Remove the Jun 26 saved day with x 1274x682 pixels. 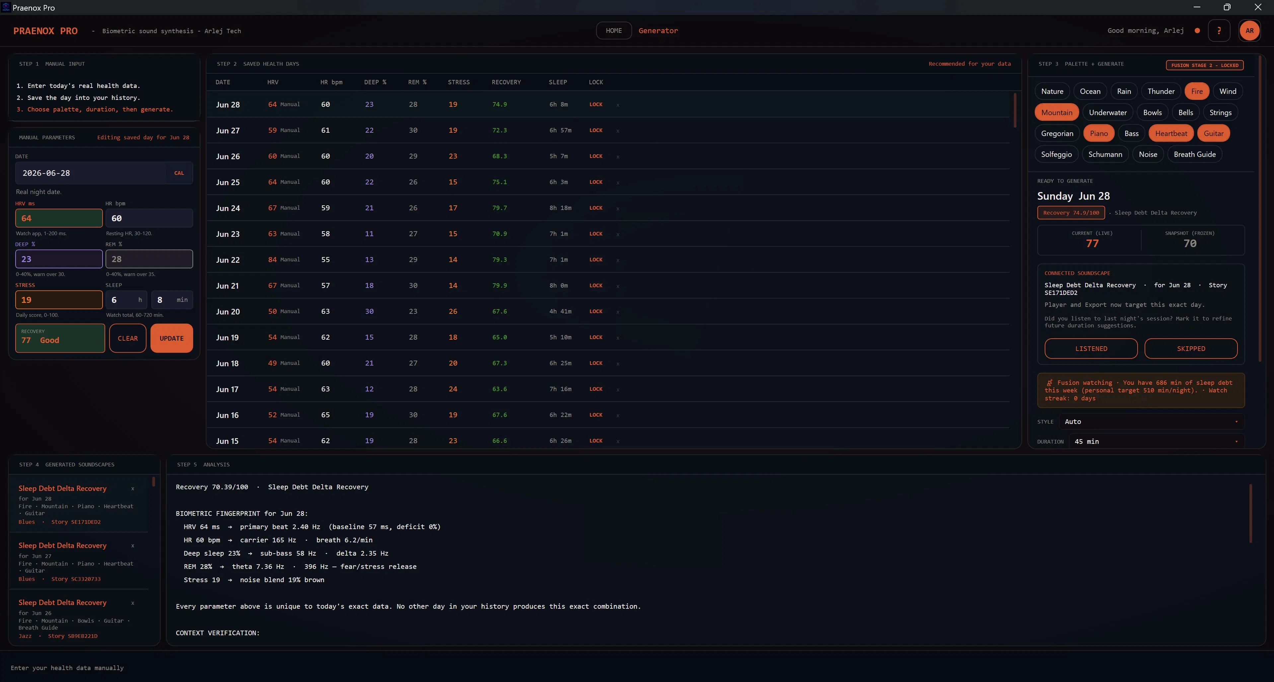pyautogui.click(x=618, y=157)
